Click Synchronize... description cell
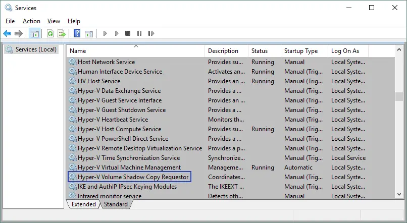This screenshot has width=407, height=223. pyautogui.click(x=226, y=157)
